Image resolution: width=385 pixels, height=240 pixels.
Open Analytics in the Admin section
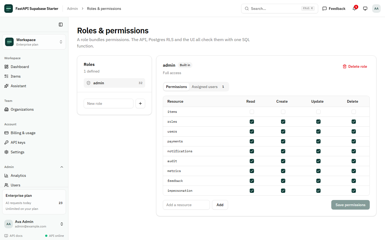pos(34,175)
